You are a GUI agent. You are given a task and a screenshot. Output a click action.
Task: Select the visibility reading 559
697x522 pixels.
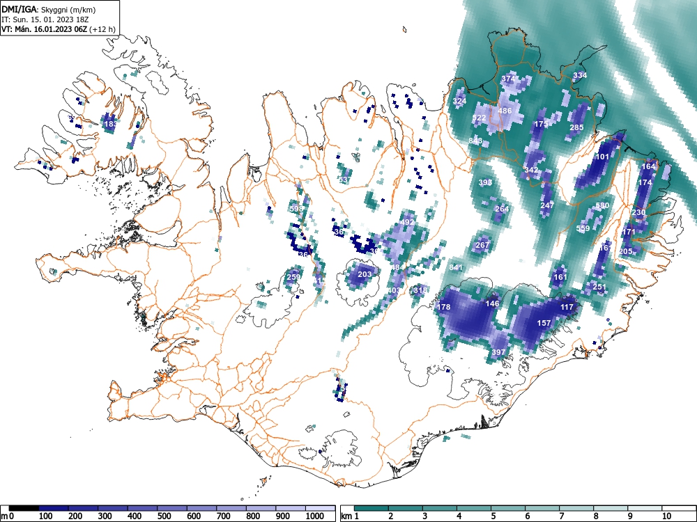coord(583,228)
